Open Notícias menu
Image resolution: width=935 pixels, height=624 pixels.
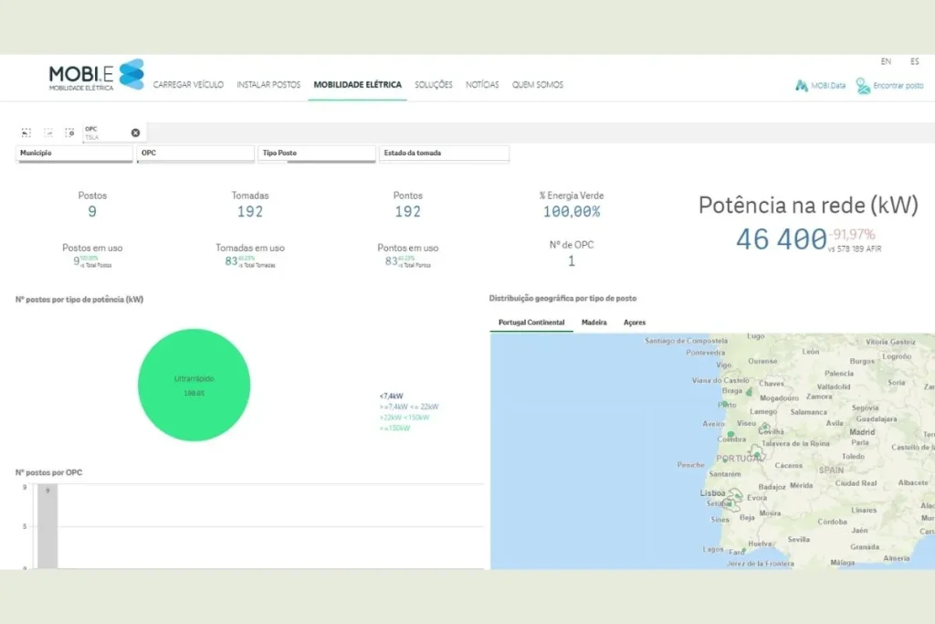click(482, 85)
